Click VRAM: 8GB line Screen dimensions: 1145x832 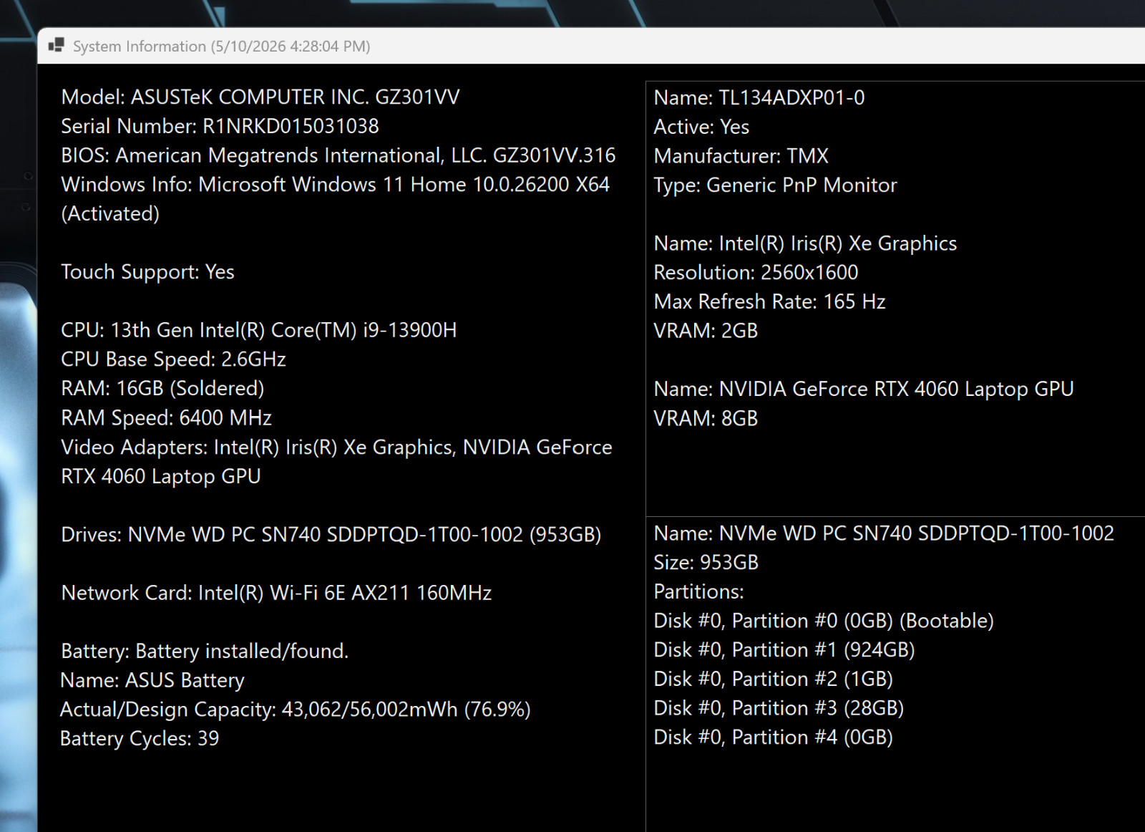click(x=706, y=418)
